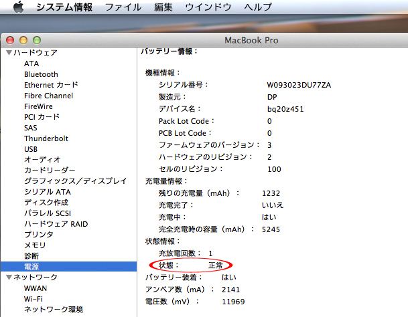Select オーディオ in the sidebar
The width and height of the screenshot is (408, 317).
[x=42, y=160]
